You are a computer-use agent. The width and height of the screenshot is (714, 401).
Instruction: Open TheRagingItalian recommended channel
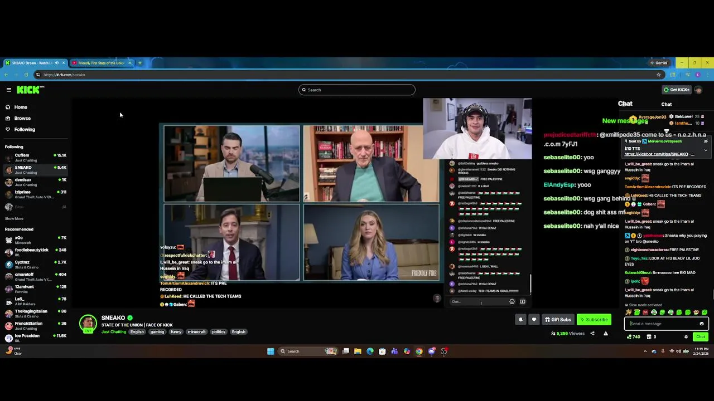pyautogui.click(x=36, y=314)
